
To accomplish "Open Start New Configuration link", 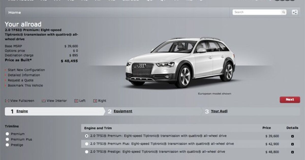I will [x=26, y=70].
